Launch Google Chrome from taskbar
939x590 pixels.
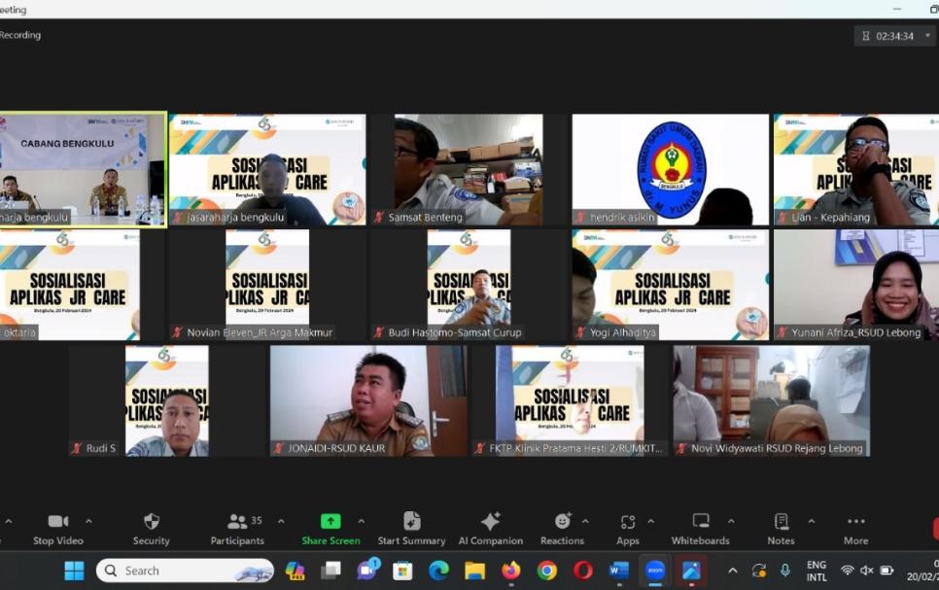[x=546, y=571]
